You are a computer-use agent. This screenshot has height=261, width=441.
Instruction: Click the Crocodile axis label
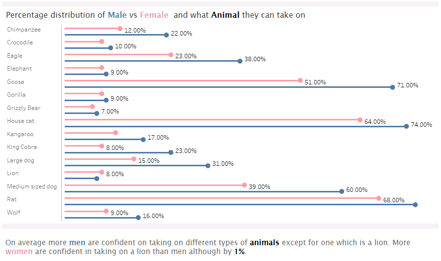pos(20,42)
